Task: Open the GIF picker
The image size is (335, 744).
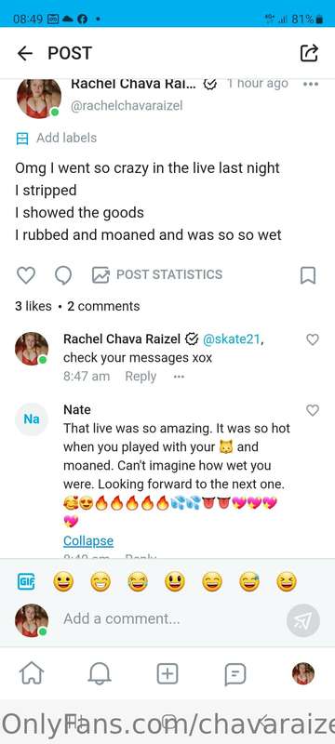Action: (x=26, y=581)
